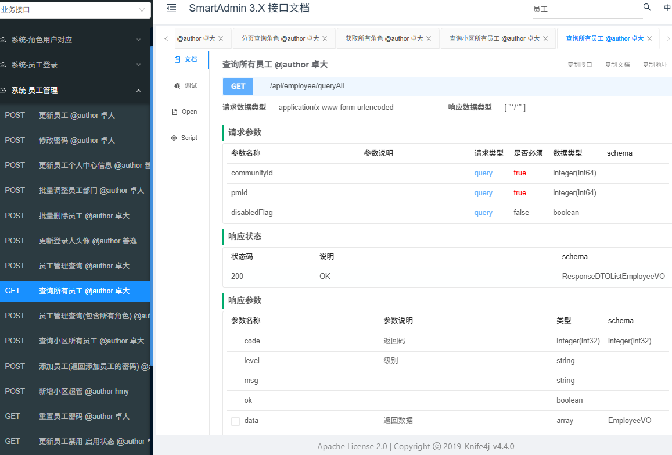672x455 pixels.
Task: Open 批量删除员工 endpoint
Action: coord(75,216)
